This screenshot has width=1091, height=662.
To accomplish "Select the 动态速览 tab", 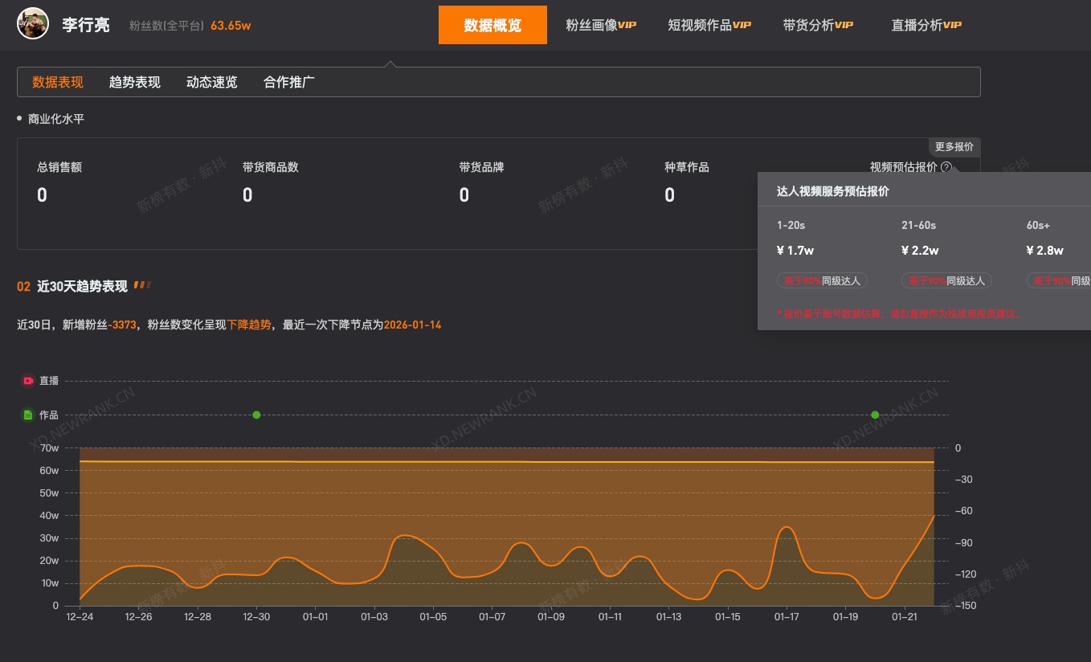I will (211, 81).
